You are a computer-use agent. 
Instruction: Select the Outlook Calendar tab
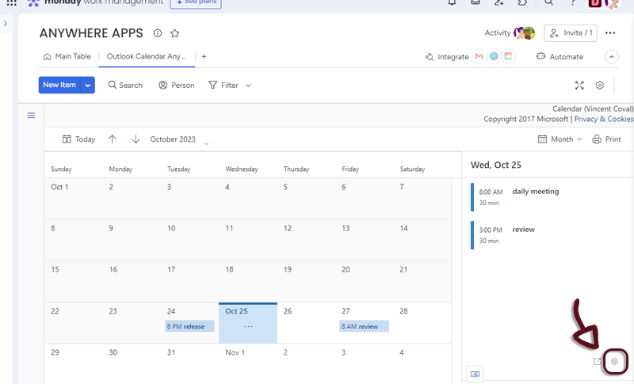[146, 57]
